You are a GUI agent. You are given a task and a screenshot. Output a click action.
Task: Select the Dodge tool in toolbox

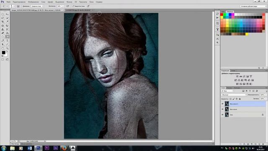tap(7, 36)
